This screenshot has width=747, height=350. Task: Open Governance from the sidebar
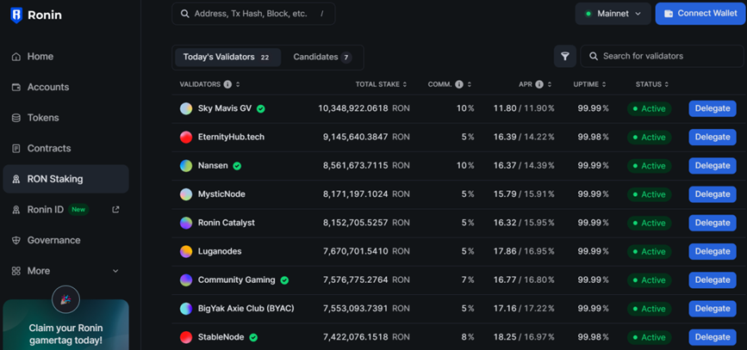coord(53,240)
